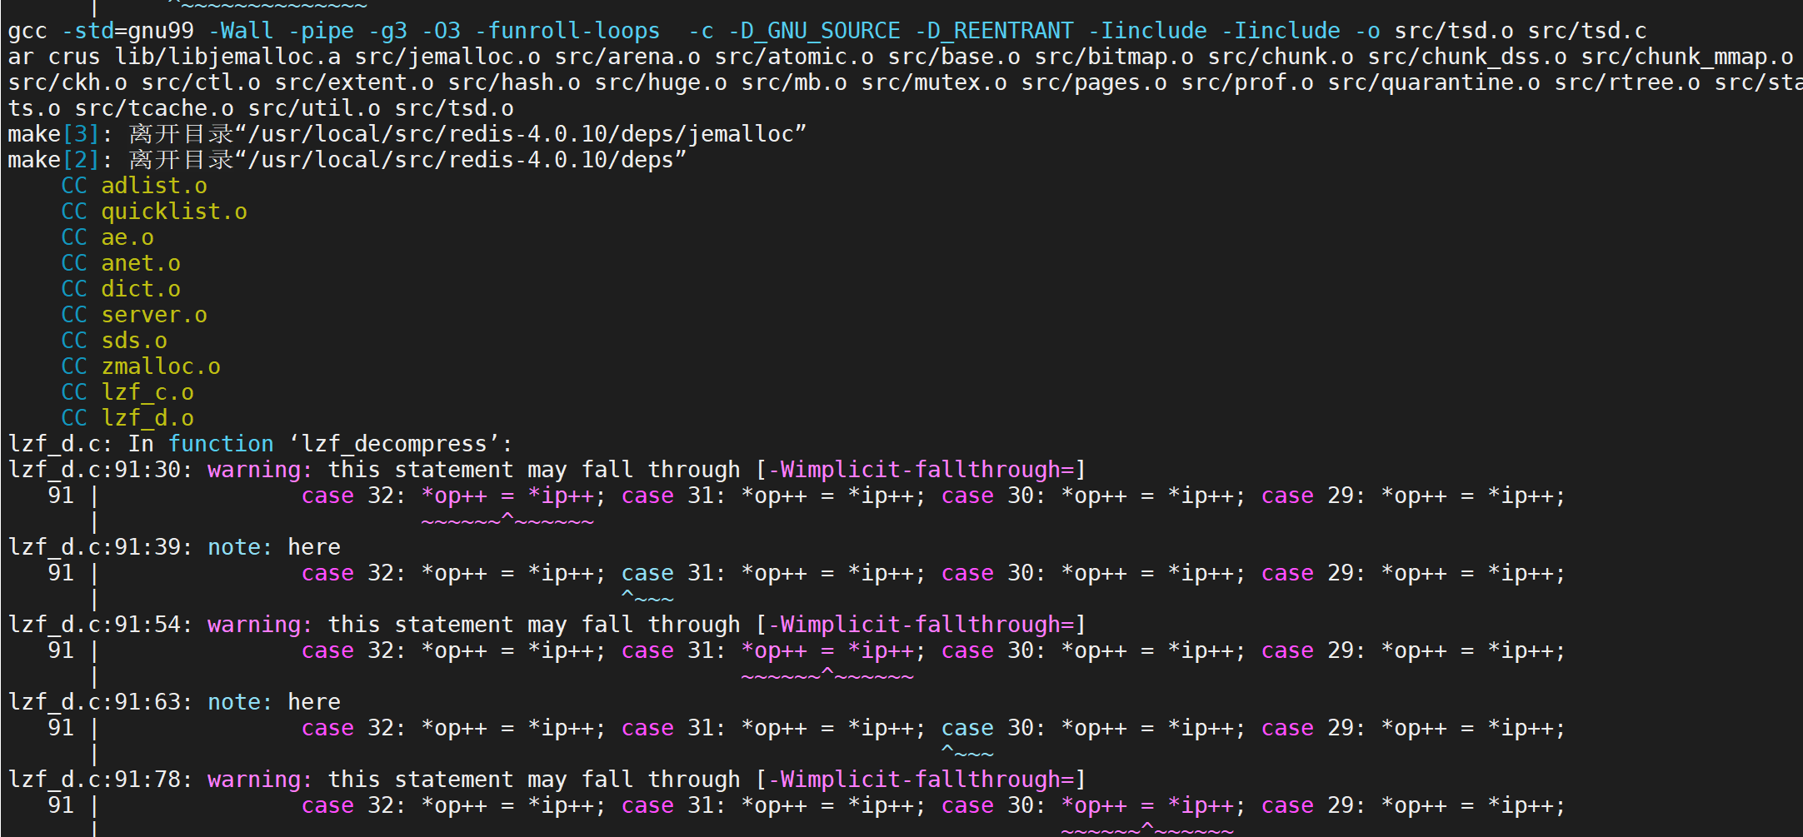Click 'lib/libjemalloc.a' in the ar command
The width and height of the screenshot is (1803, 837).
pyautogui.click(x=227, y=57)
